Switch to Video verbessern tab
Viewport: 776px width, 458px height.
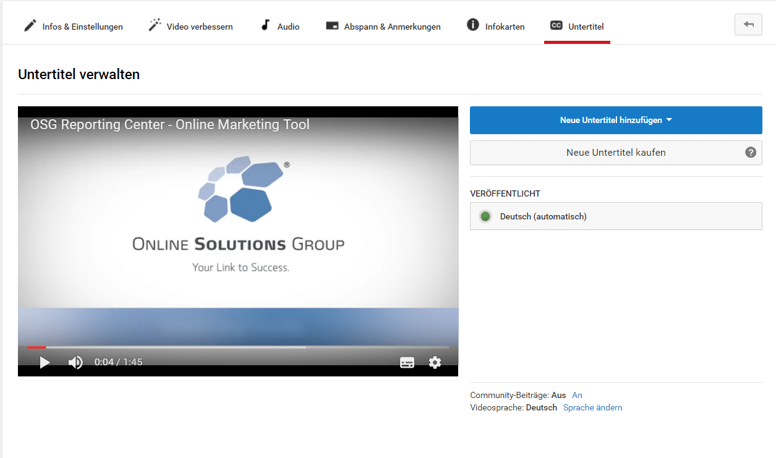coord(190,27)
